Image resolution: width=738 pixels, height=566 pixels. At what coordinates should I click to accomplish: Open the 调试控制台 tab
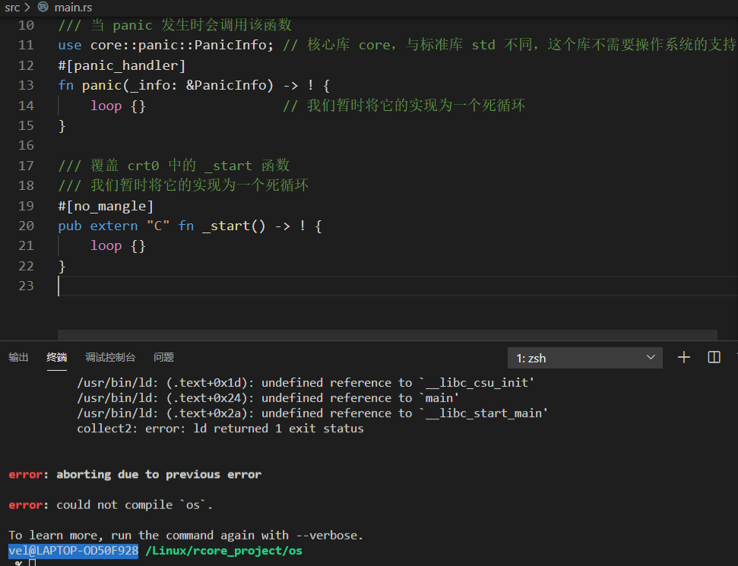[110, 357]
